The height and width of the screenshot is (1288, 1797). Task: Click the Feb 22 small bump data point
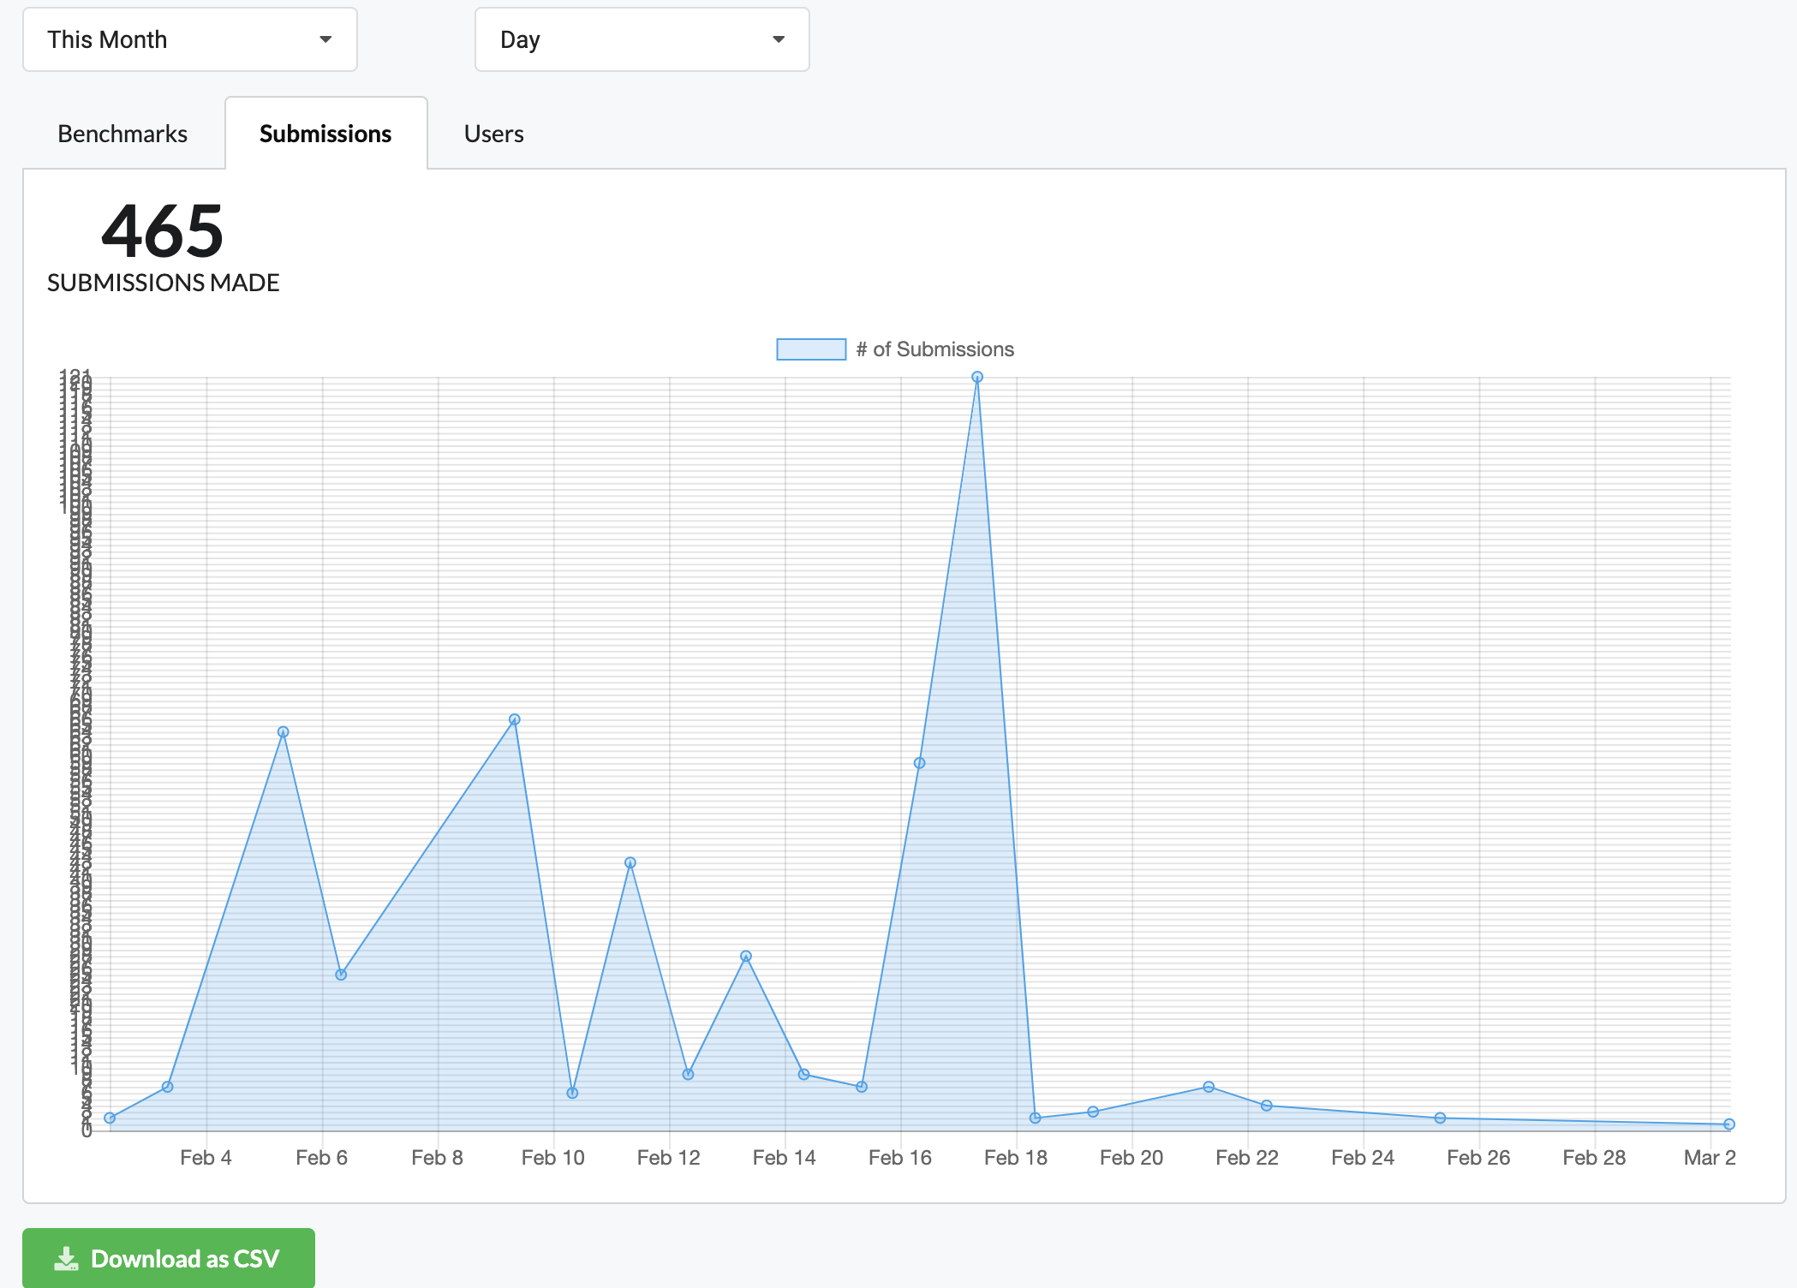pyautogui.click(x=1209, y=1086)
